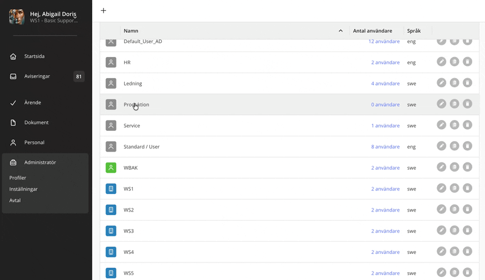The image size is (485, 280).
Task: Sort by Namn column arrow
Action: 340,30
